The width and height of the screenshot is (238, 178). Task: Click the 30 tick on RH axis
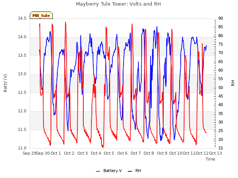coord(221,122)
